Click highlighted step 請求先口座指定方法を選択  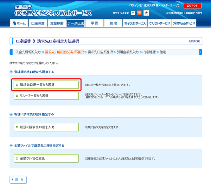[64, 52]
